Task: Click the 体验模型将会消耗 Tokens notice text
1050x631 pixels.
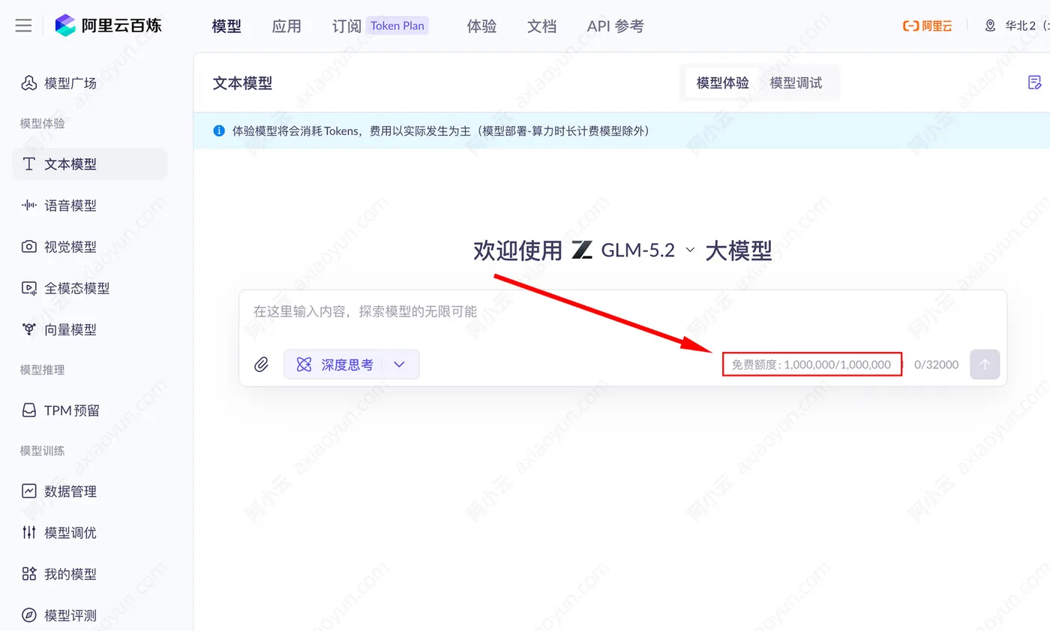Action: 441,131
